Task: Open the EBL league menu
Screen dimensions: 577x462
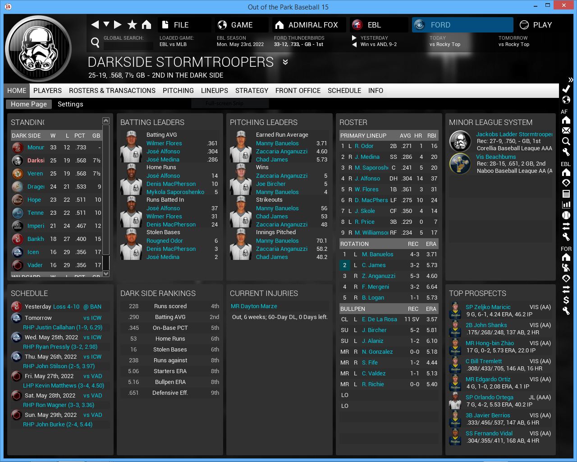Action: [x=379, y=25]
